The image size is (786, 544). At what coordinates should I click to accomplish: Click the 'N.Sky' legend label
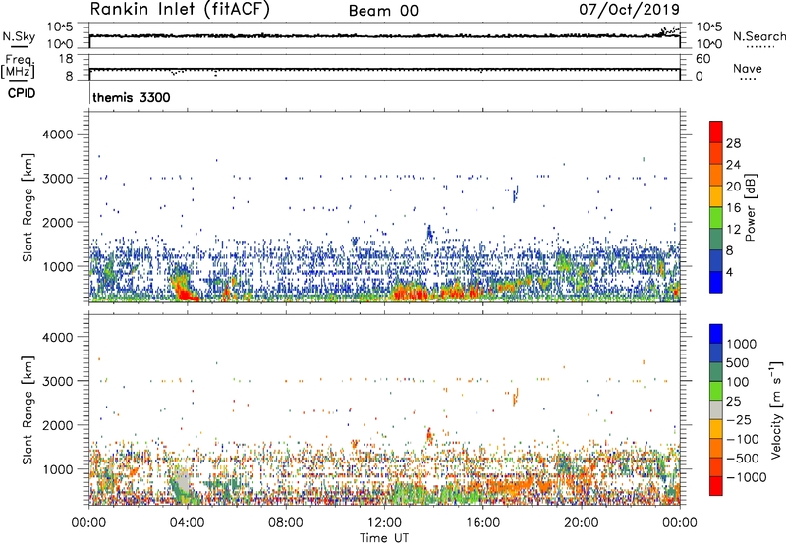click(19, 36)
